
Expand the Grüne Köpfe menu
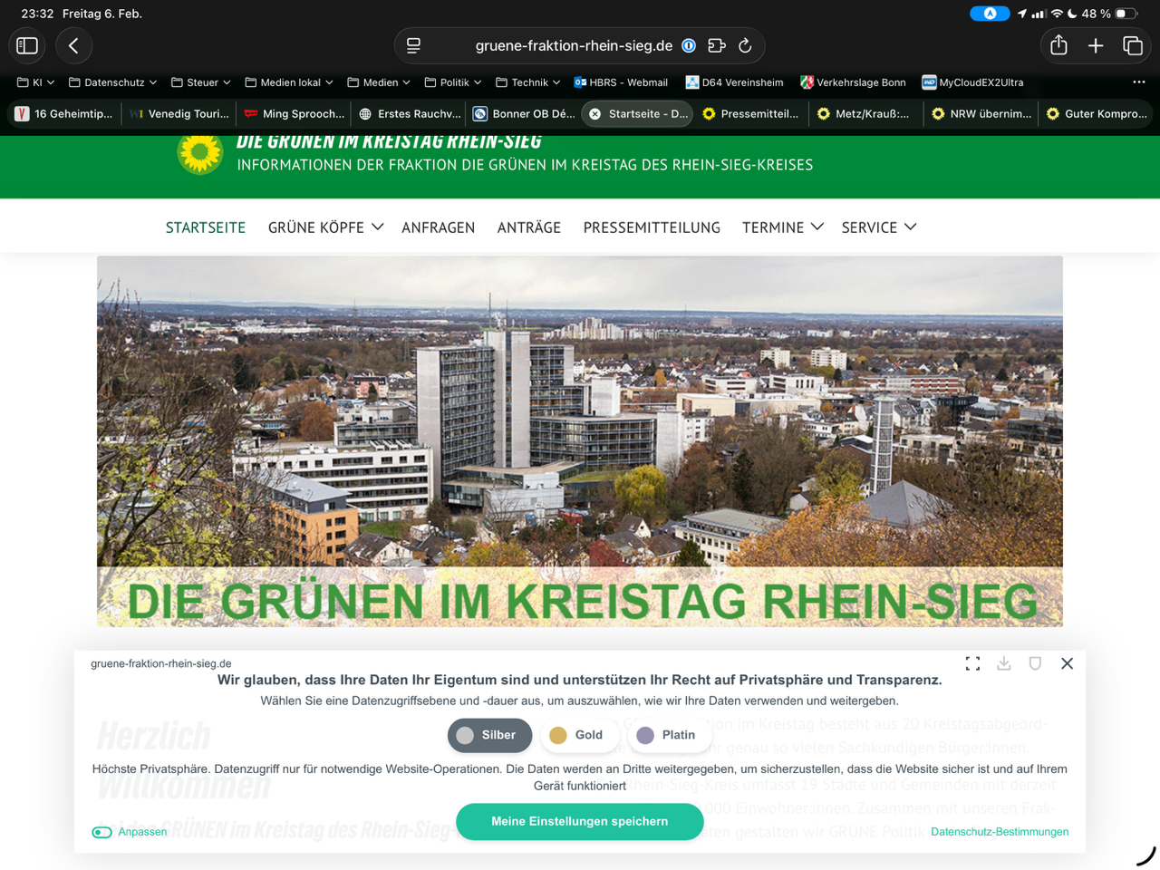click(325, 227)
